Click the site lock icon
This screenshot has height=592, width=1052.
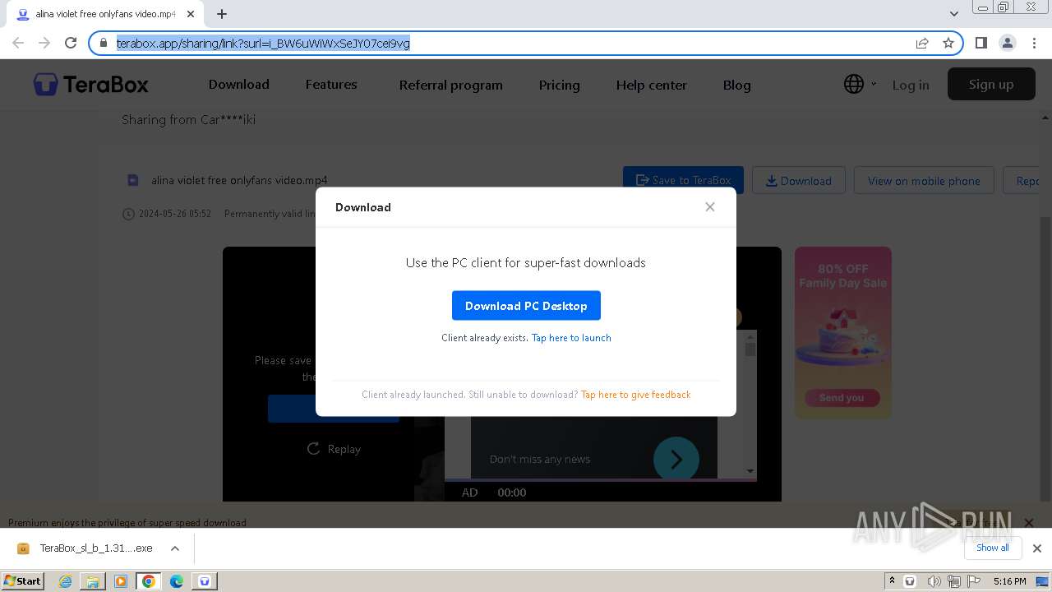[x=103, y=44]
